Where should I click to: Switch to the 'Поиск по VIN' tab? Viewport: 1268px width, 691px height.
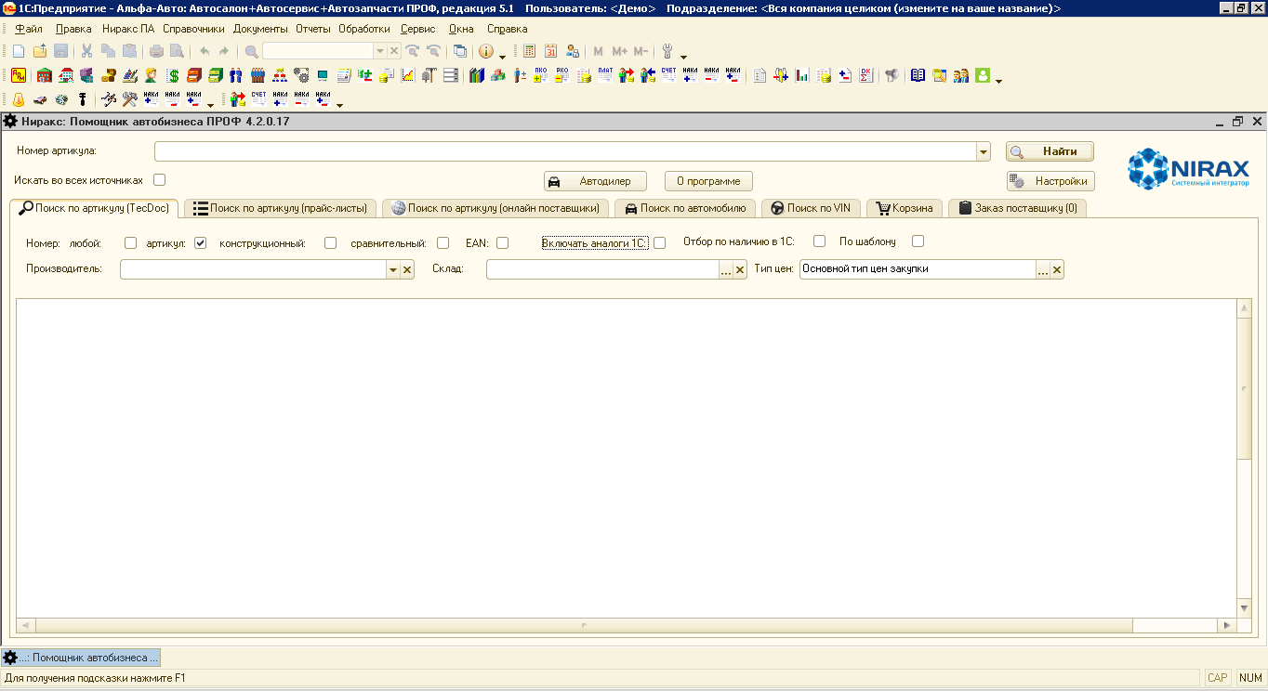pos(810,208)
